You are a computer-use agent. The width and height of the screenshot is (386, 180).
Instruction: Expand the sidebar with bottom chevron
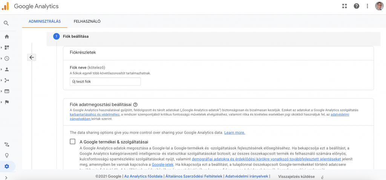[6, 177]
